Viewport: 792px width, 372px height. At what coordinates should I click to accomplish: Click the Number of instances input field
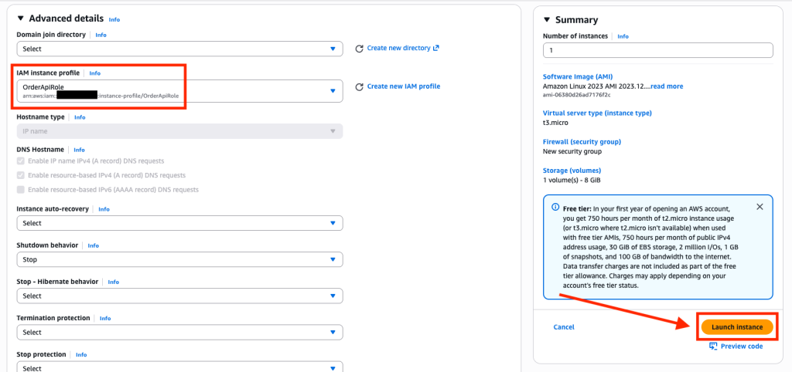tap(657, 50)
